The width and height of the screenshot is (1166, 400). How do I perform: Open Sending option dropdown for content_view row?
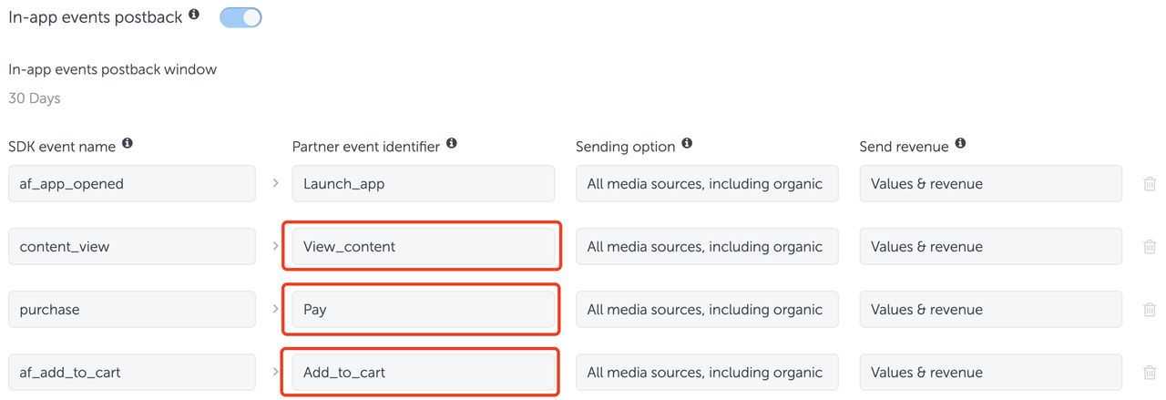click(707, 246)
